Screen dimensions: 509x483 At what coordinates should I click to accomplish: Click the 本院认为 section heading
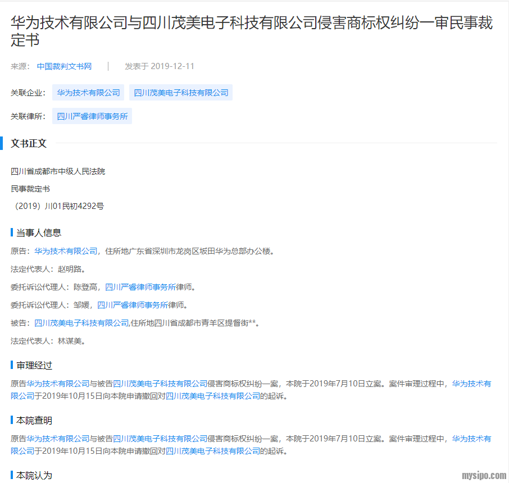pyautogui.click(x=34, y=475)
